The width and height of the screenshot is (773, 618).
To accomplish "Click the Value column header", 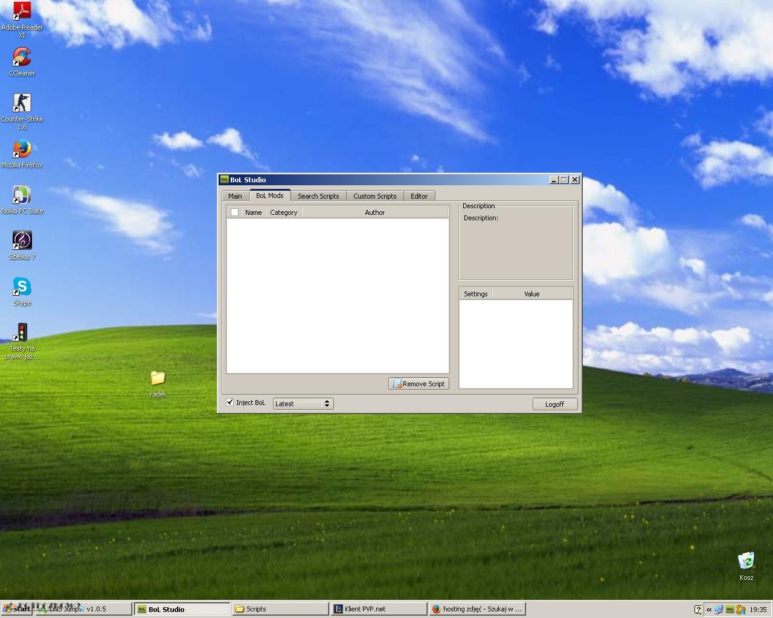I will point(532,294).
